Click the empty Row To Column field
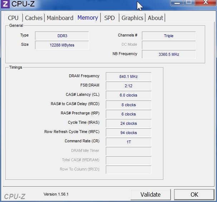Viewport: 217px width, 202px height. point(128,170)
